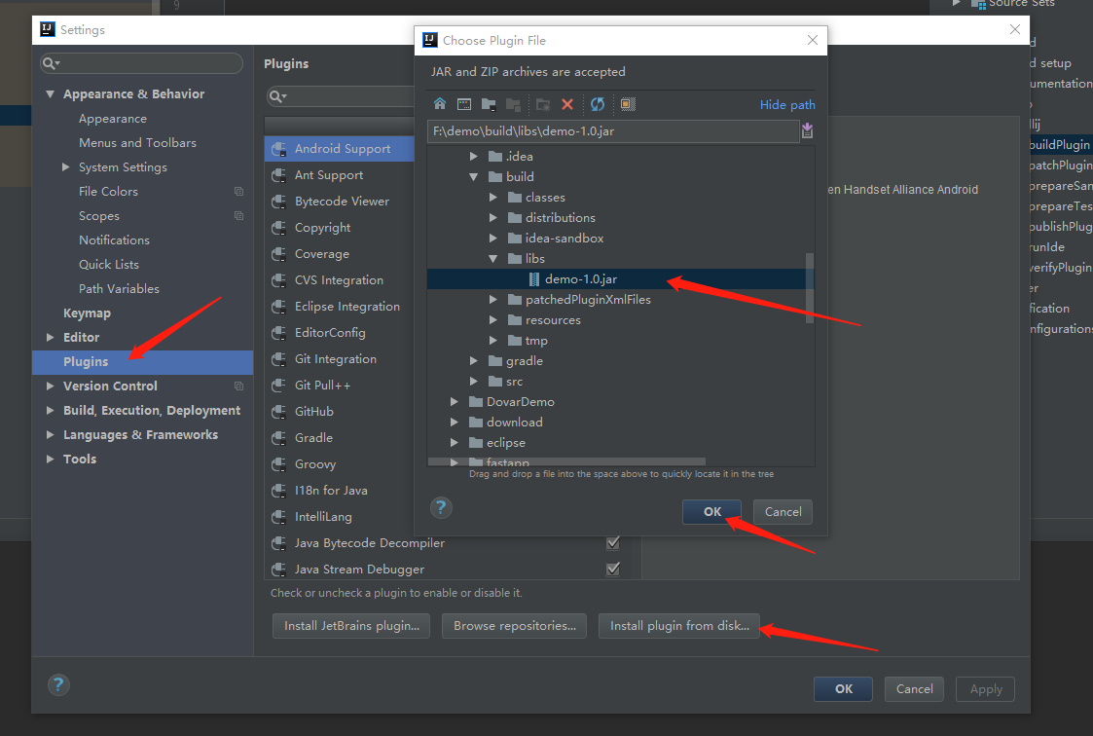Expand the Languages & Frameworks section
1093x736 pixels.
51,434
